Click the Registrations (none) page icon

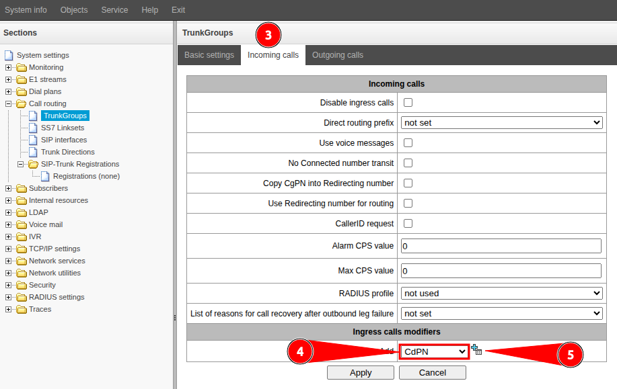pos(46,177)
